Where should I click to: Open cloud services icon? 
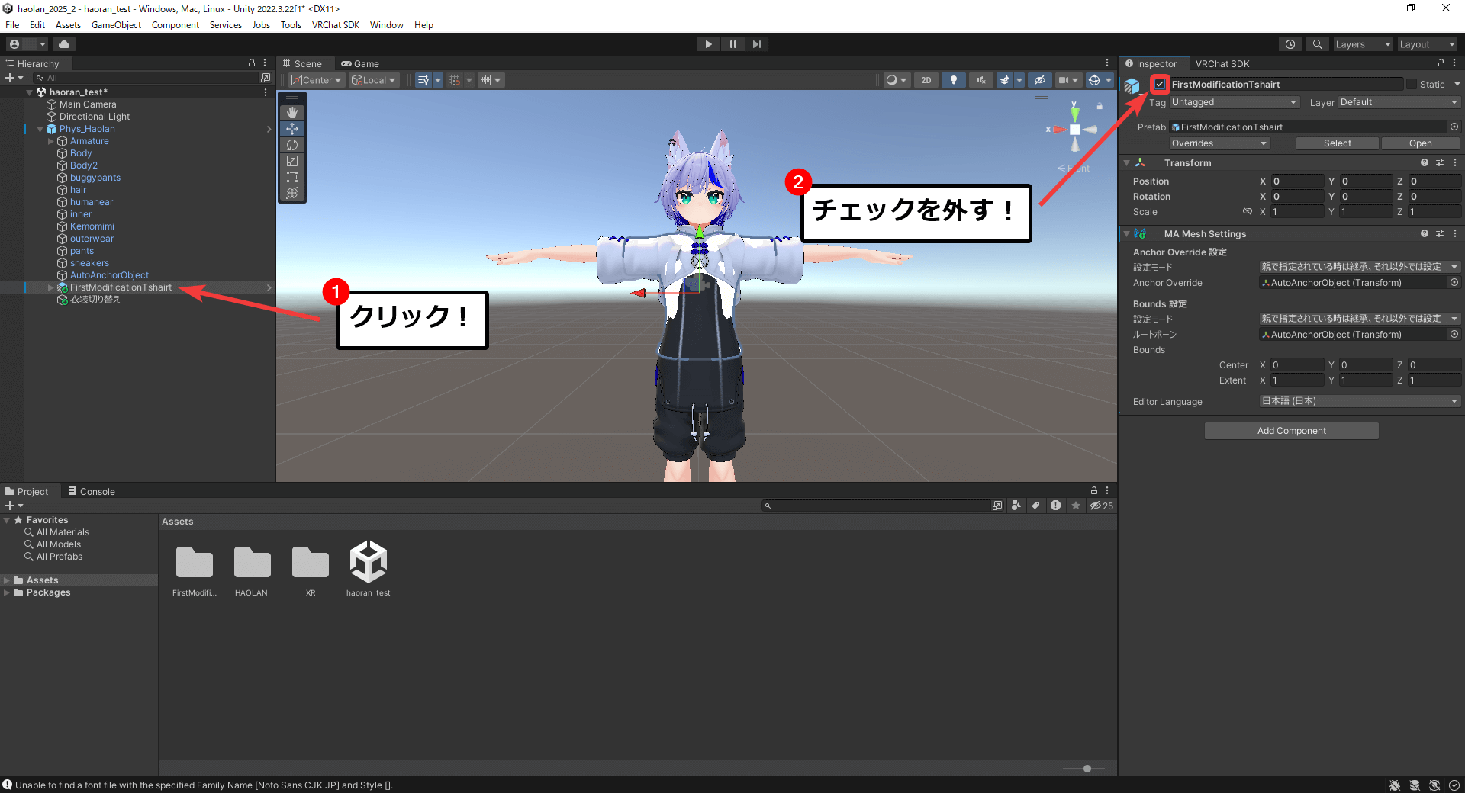click(x=64, y=44)
